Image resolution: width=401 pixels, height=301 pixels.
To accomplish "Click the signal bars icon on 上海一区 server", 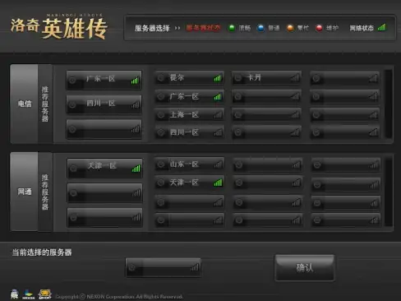I will click(x=218, y=115).
